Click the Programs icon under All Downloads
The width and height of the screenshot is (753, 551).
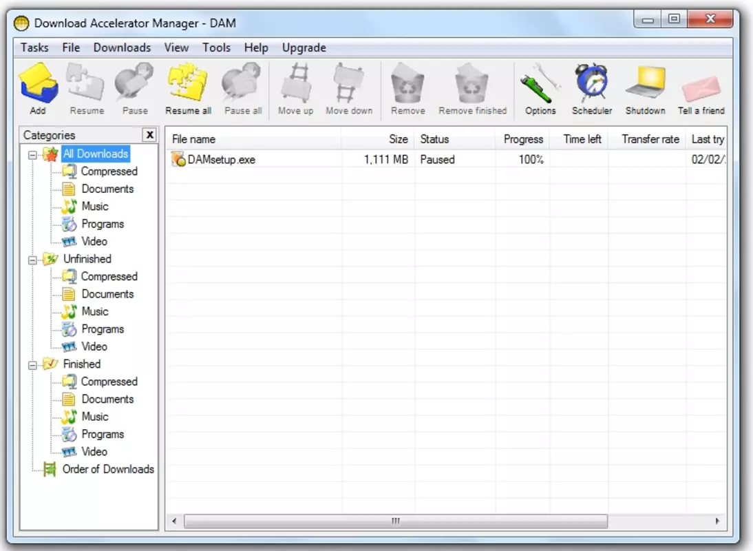click(x=69, y=224)
